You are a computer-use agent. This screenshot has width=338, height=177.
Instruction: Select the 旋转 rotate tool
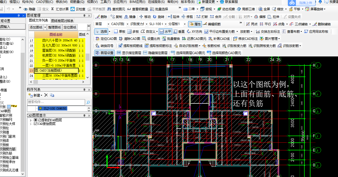click(158, 17)
